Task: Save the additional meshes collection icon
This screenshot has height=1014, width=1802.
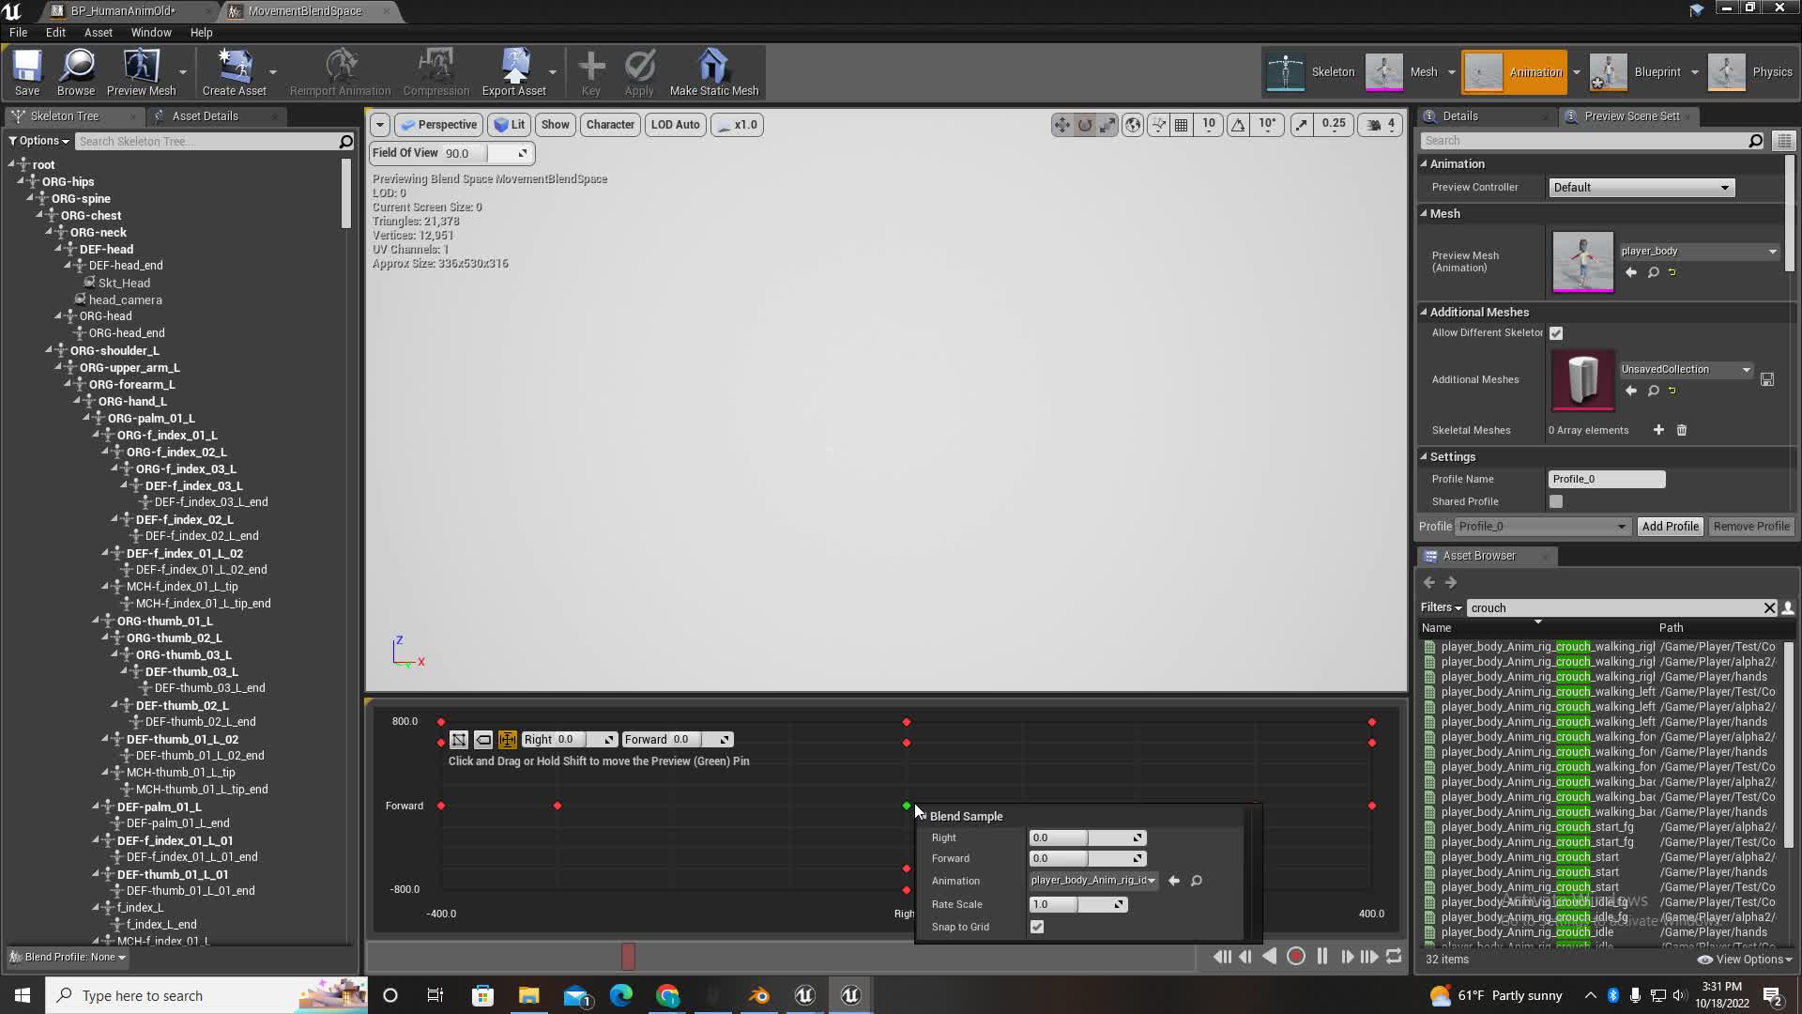Action: [1767, 379]
